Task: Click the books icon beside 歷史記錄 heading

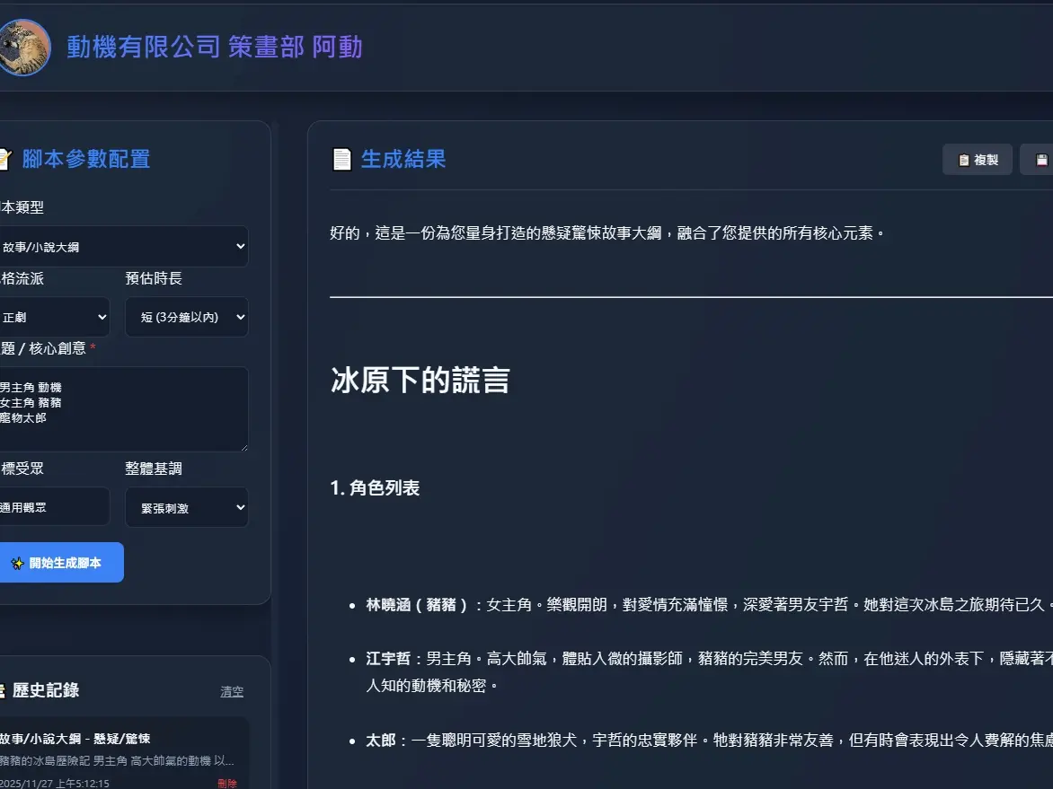Action: pyautogui.click(x=4, y=690)
